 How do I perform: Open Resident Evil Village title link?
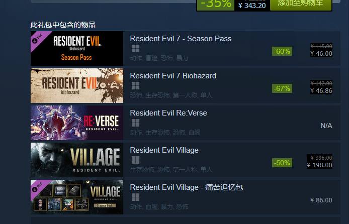point(164,150)
